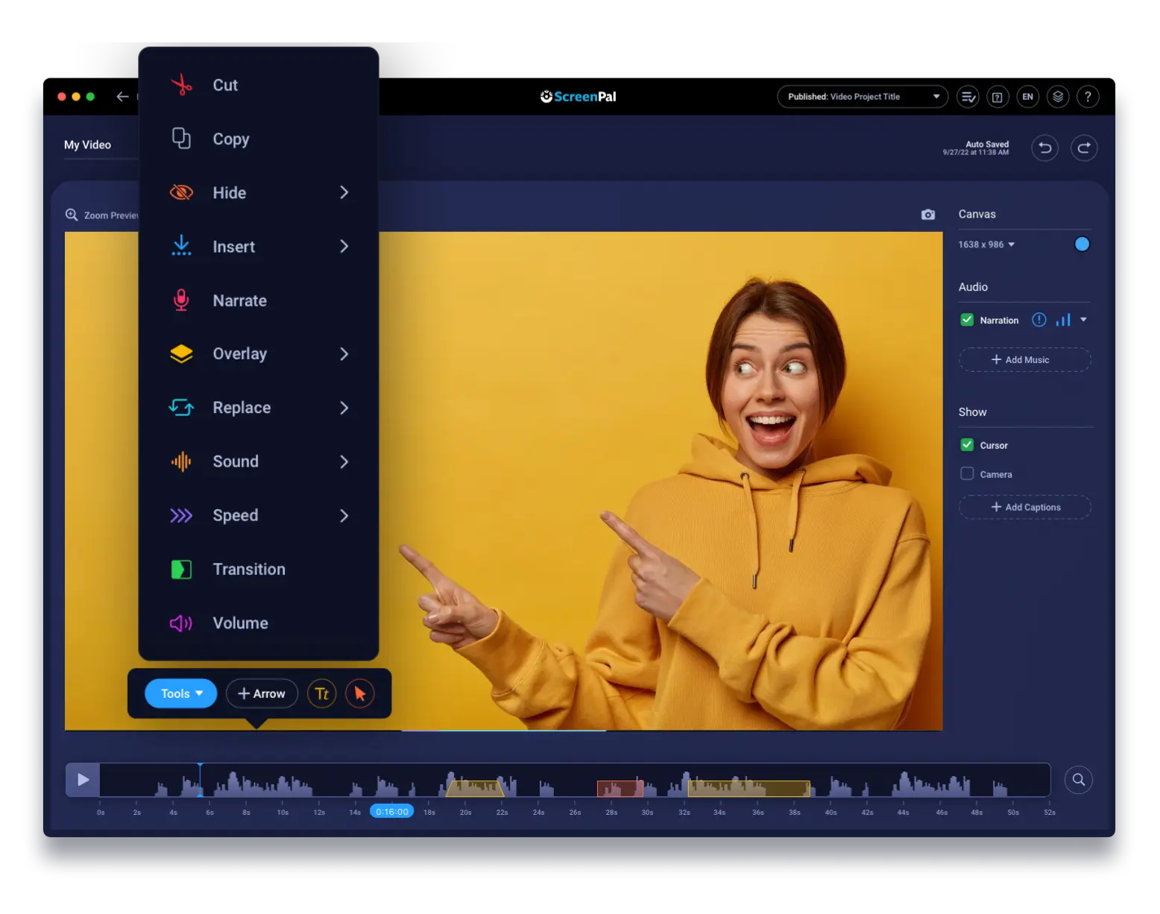Viewport: 1160px width, 914px height.
Task: Click the Add Music button
Action: pyautogui.click(x=1024, y=359)
